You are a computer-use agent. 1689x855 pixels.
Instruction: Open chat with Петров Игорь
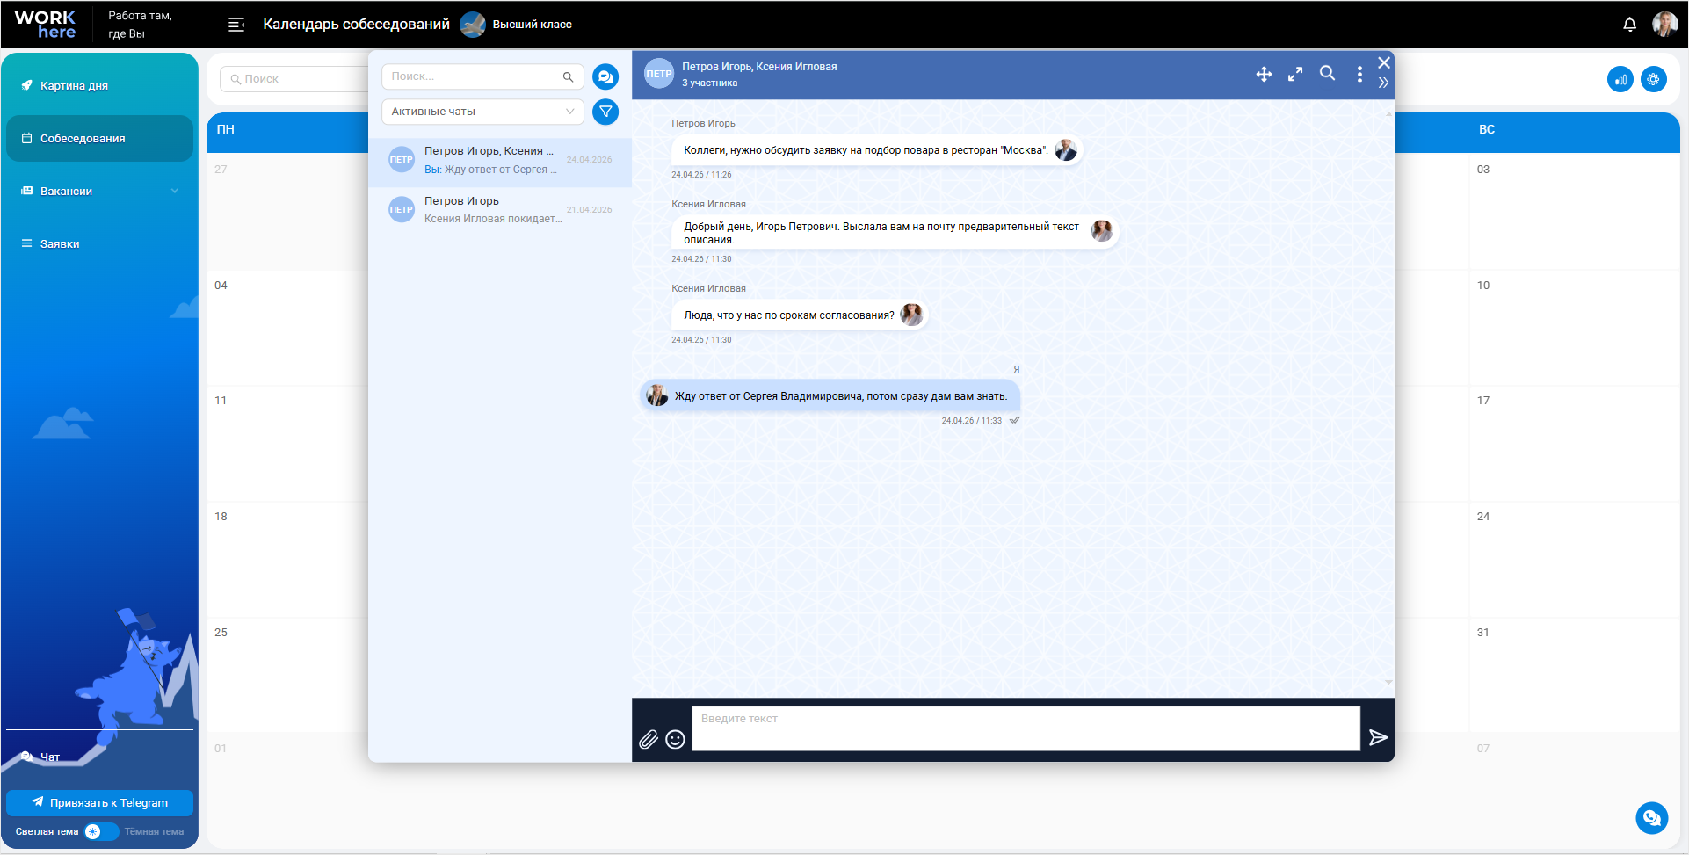click(x=500, y=211)
